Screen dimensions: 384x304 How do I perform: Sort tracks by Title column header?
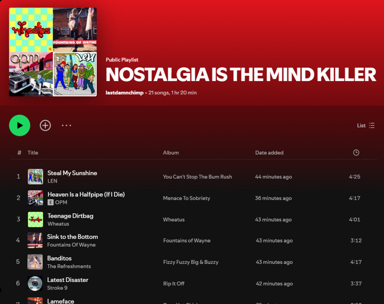point(33,152)
